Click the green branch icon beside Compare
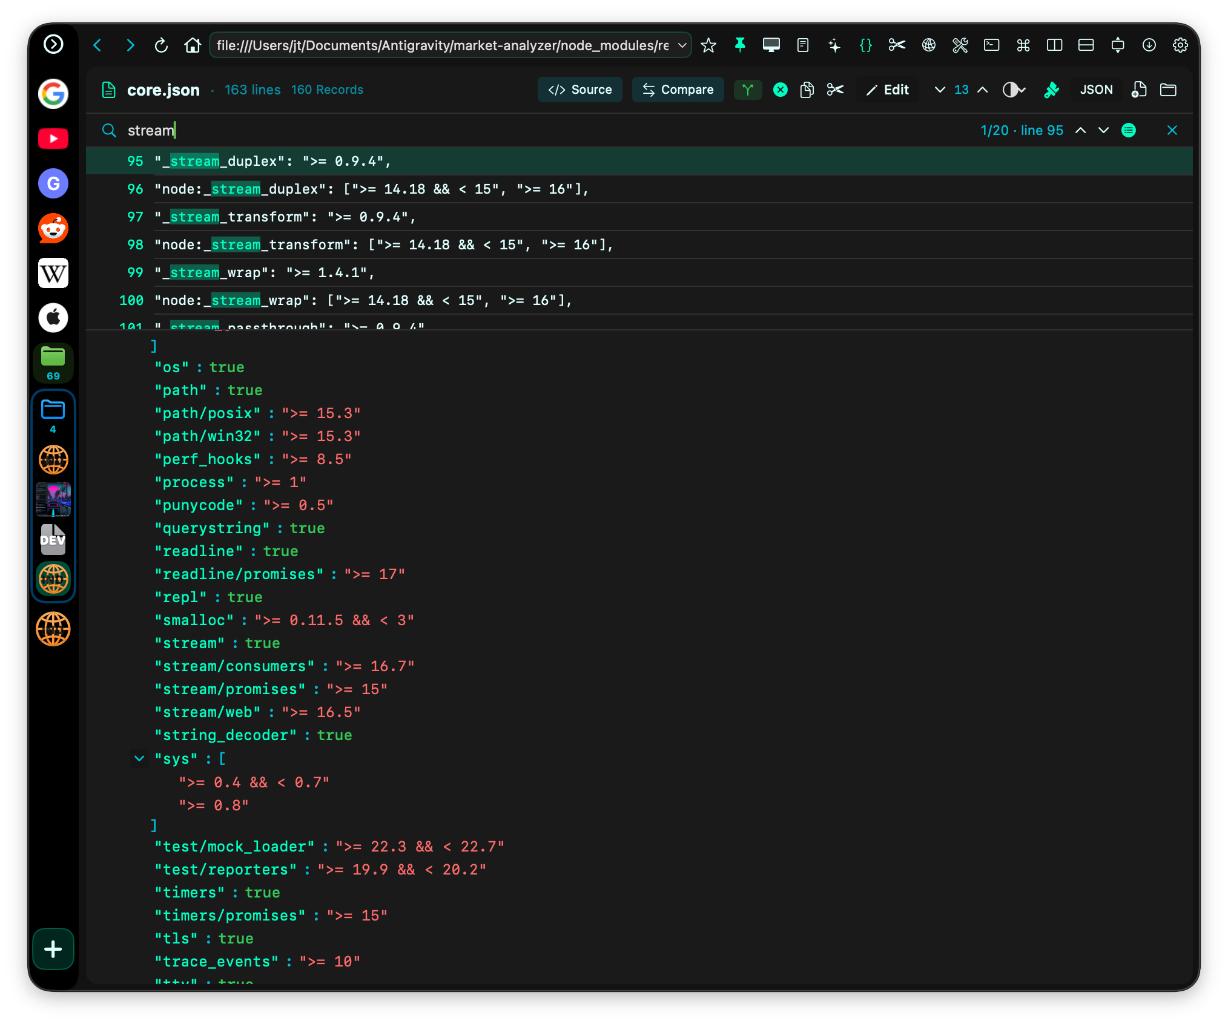Viewport: 1228px width, 1024px height. point(748,90)
